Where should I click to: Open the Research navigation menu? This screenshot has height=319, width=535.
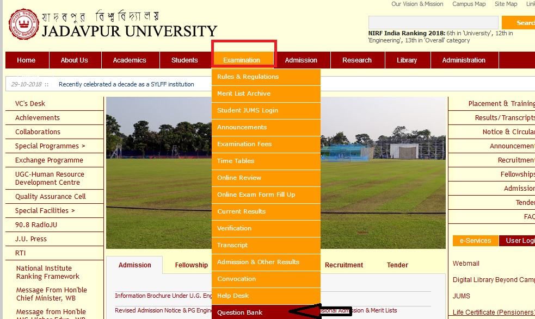357,60
